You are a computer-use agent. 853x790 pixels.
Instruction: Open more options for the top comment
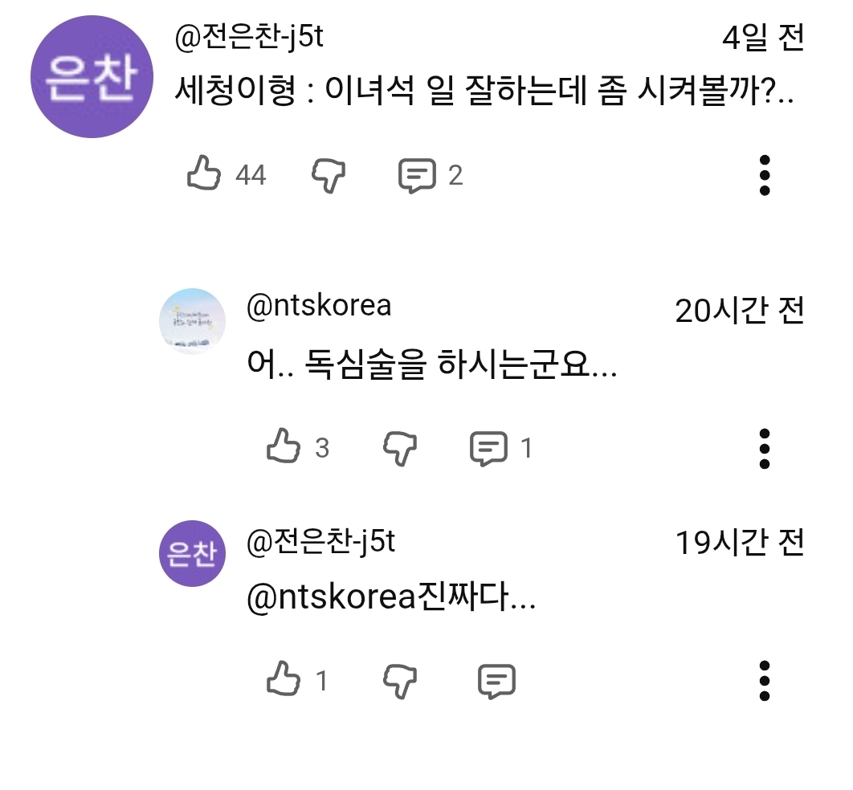coord(764,174)
